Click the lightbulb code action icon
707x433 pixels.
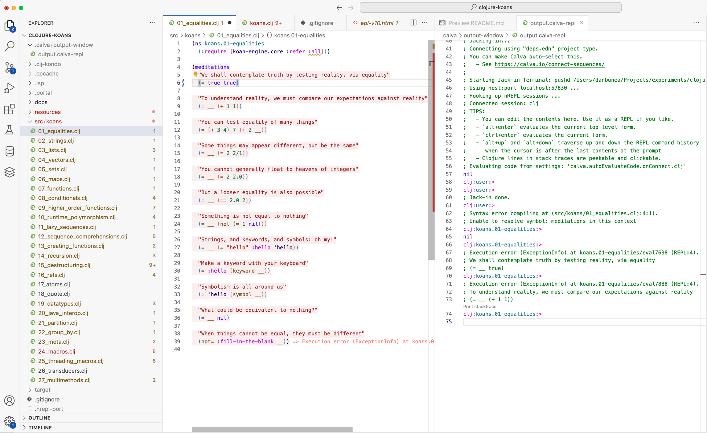point(195,74)
